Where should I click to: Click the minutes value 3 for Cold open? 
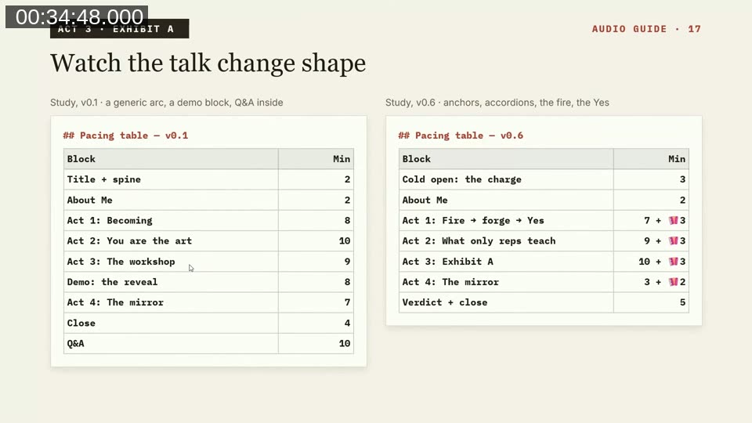pos(682,179)
